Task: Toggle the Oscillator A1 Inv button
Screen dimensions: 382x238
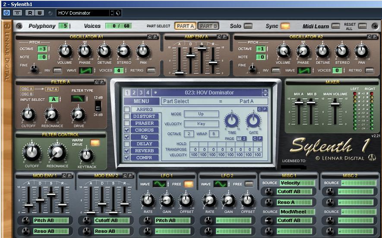Action: click(57, 71)
